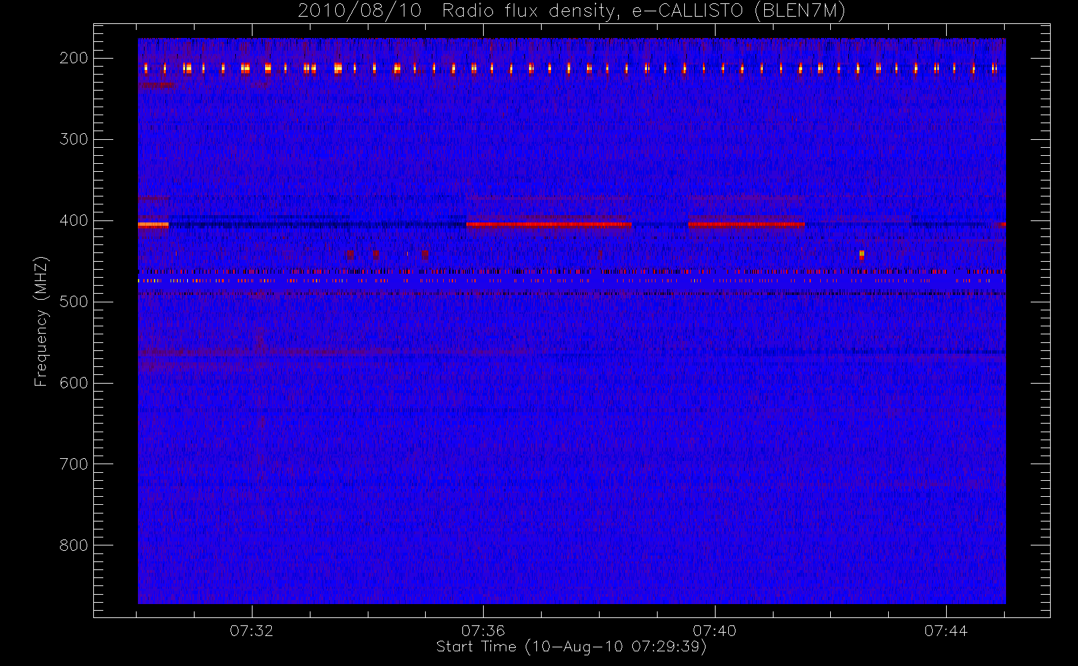This screenshot has width=1078, height=666.
Task: Click the 800 frequency tick label
Action: pos(74,545)
